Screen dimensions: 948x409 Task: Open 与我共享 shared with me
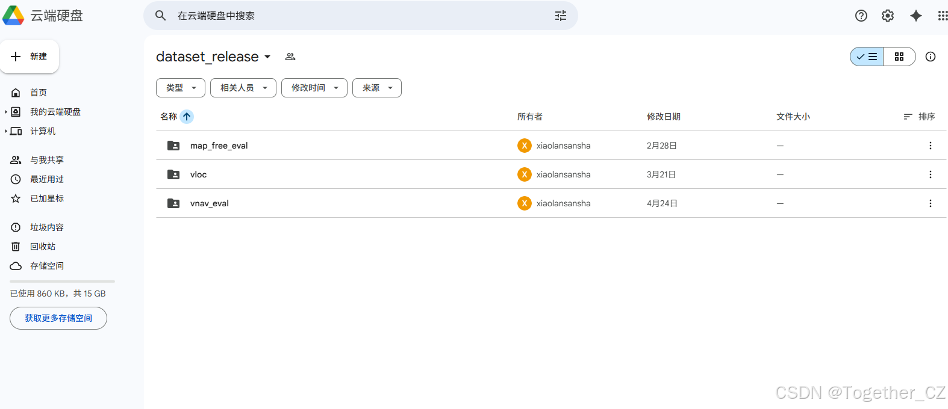pos(47,160)
